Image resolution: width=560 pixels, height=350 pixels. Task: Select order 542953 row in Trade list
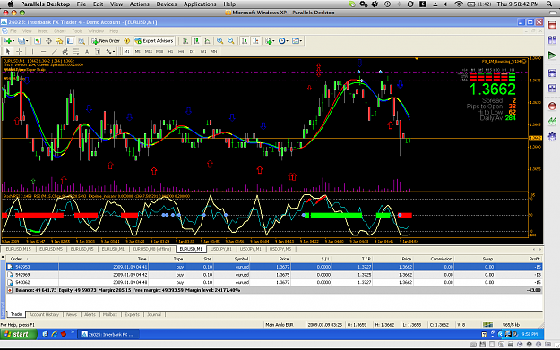[274, 267]
